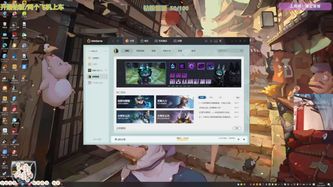Viewport: 333px width, 187px height.
Task: Click magnifier icon in game search box
Action: coord(241,51)
